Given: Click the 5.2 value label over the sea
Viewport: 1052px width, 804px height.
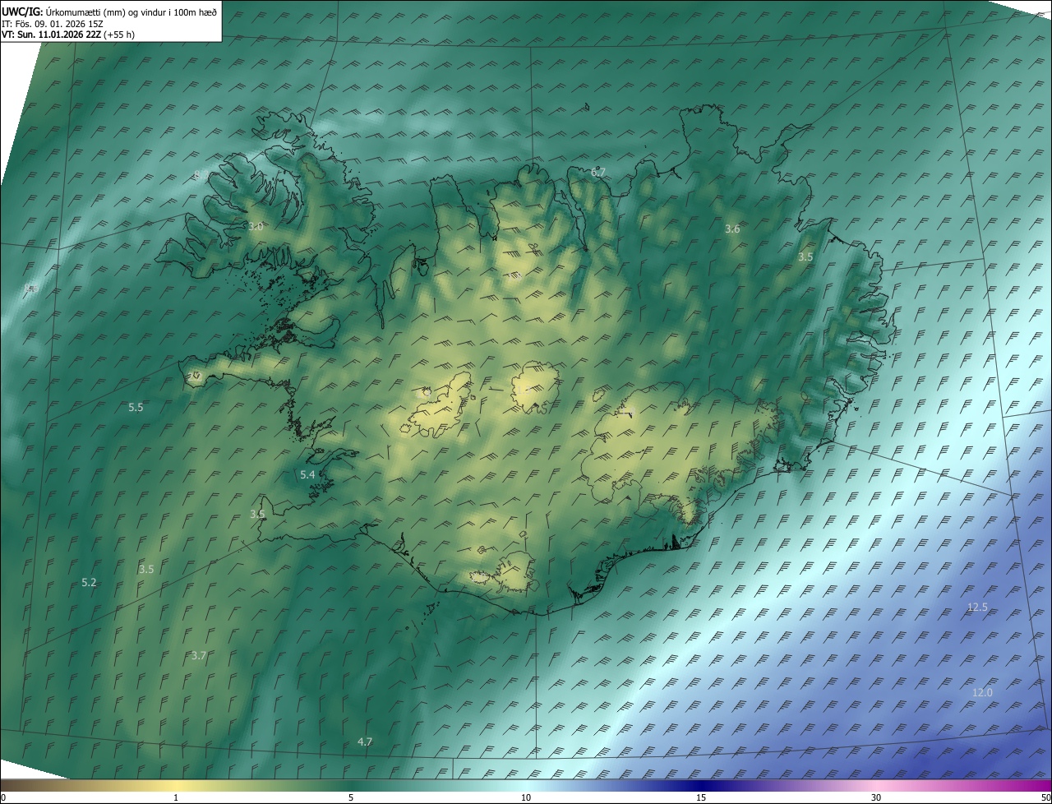Looking at the screenshot, I should coord(89,582).
